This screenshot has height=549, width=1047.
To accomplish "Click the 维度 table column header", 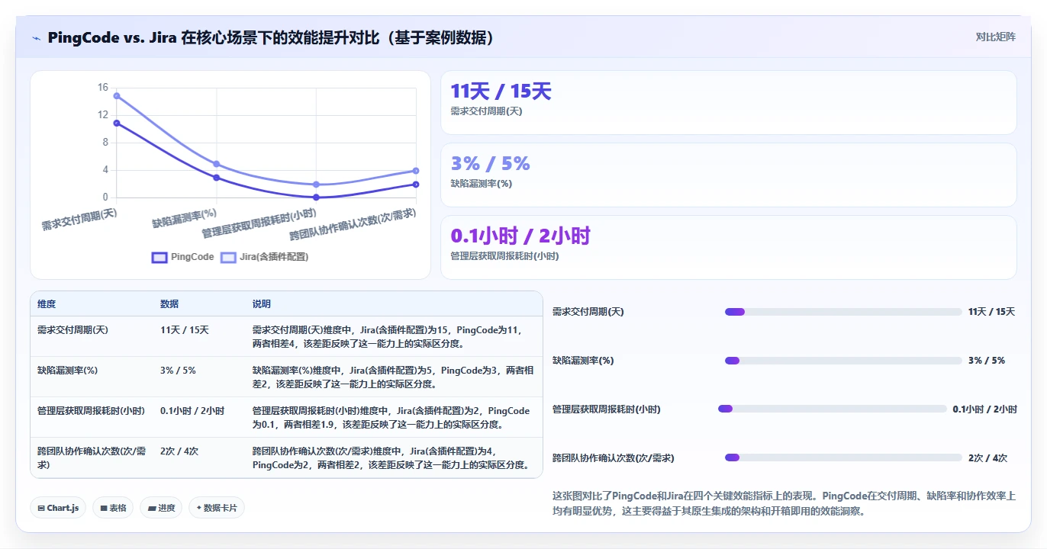I will [x=47, y=303].
